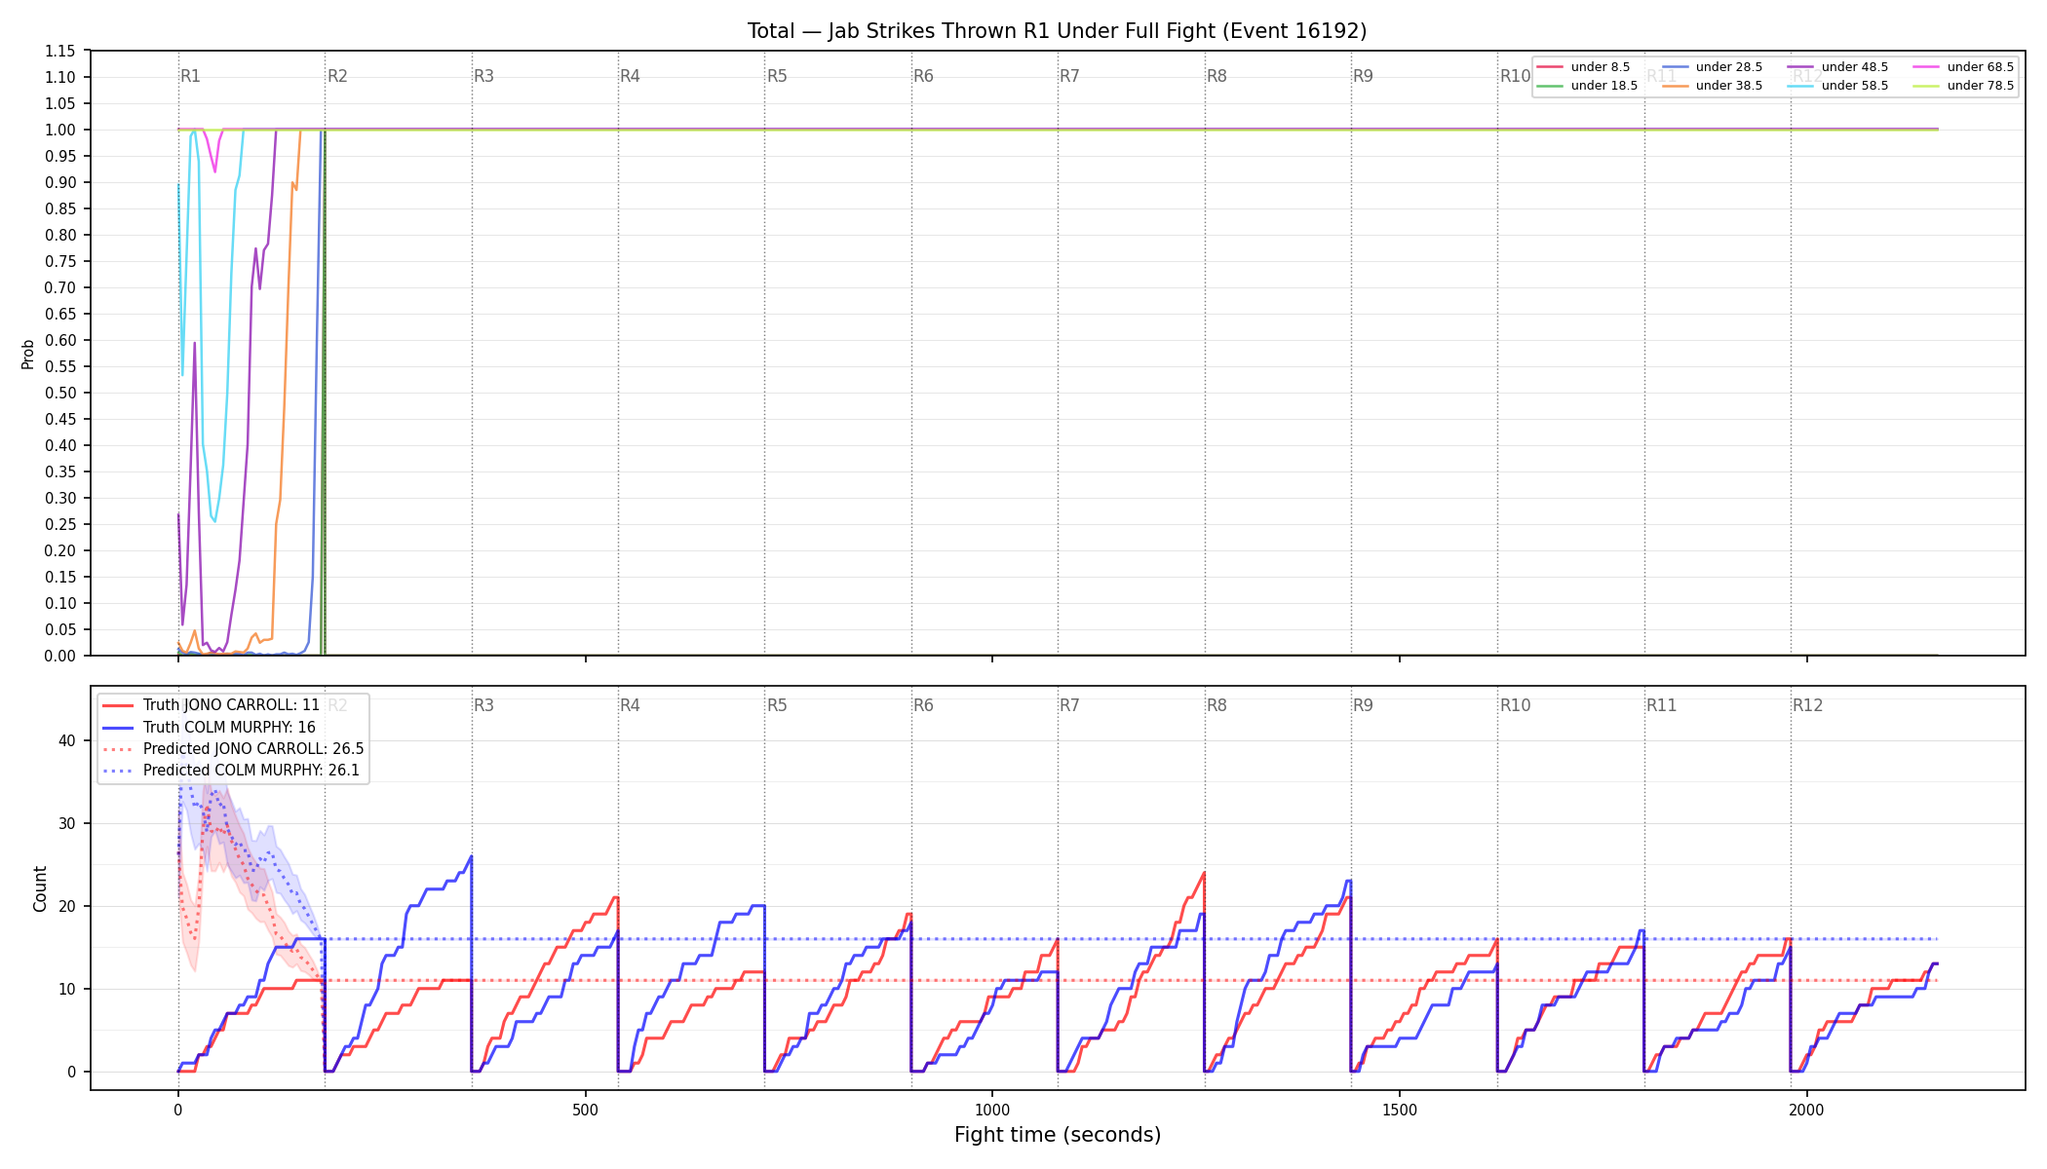Click the R6 round label in count plot
The image size is (2047, 1169).
(923, 705)
